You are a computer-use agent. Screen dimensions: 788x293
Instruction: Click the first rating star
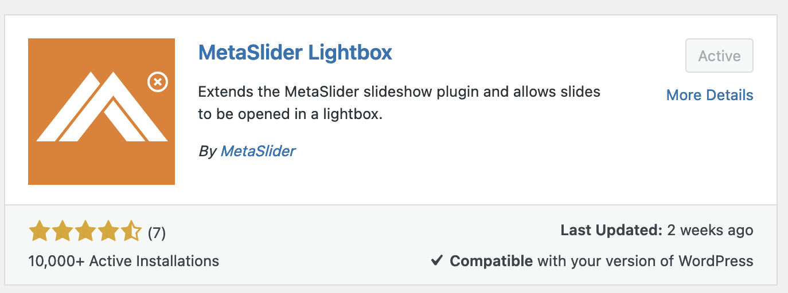coord(39,232)
